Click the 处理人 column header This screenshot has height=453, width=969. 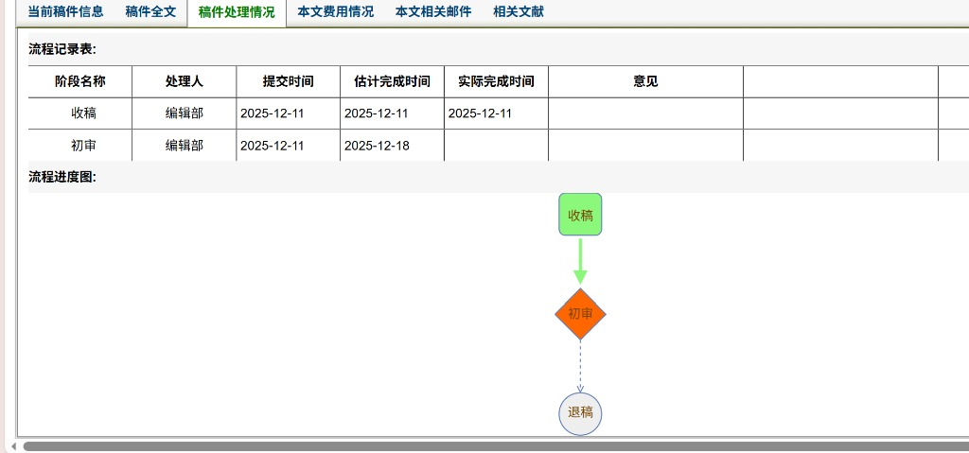[185, 81]
